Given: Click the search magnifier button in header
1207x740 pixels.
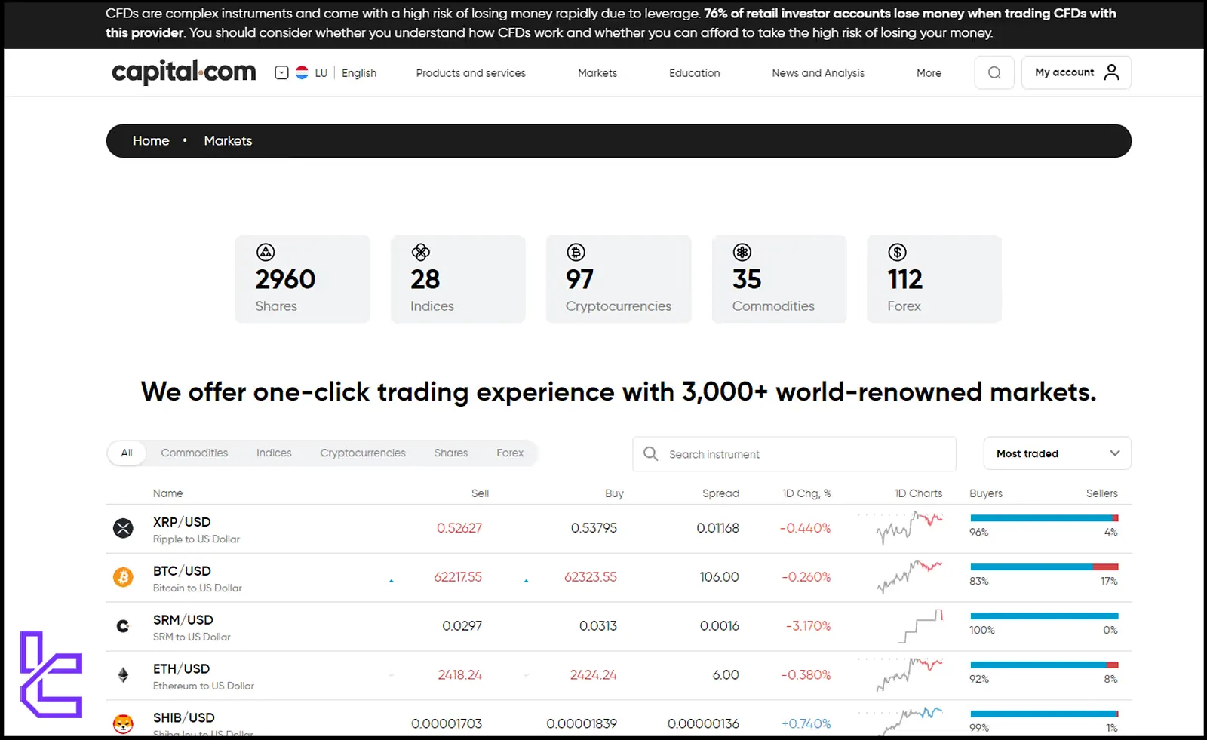Looking at the screenshot, I should point(994,72).
